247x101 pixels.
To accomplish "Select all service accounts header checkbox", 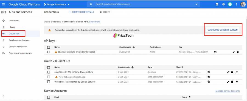I will click(x=49, y=97).
